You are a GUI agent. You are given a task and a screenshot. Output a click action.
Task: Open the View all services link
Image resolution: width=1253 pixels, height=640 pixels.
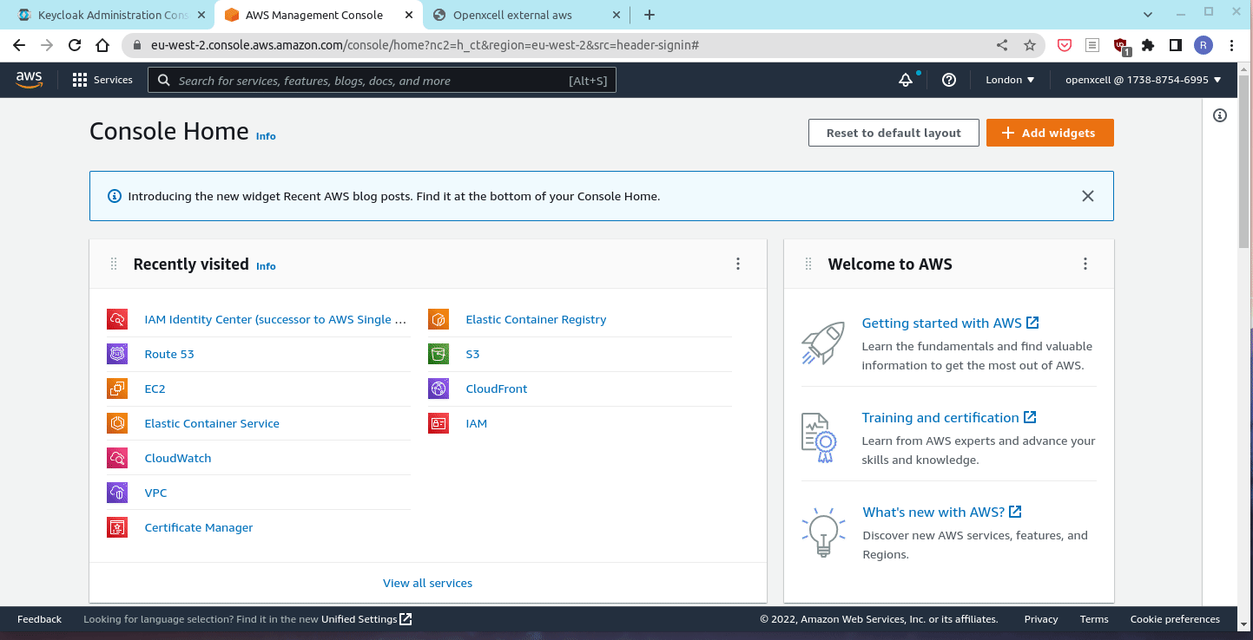[x=427, y=583]
